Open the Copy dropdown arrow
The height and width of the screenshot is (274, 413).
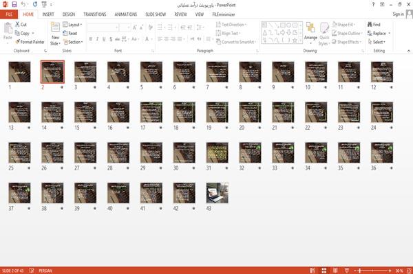point(33,33)
